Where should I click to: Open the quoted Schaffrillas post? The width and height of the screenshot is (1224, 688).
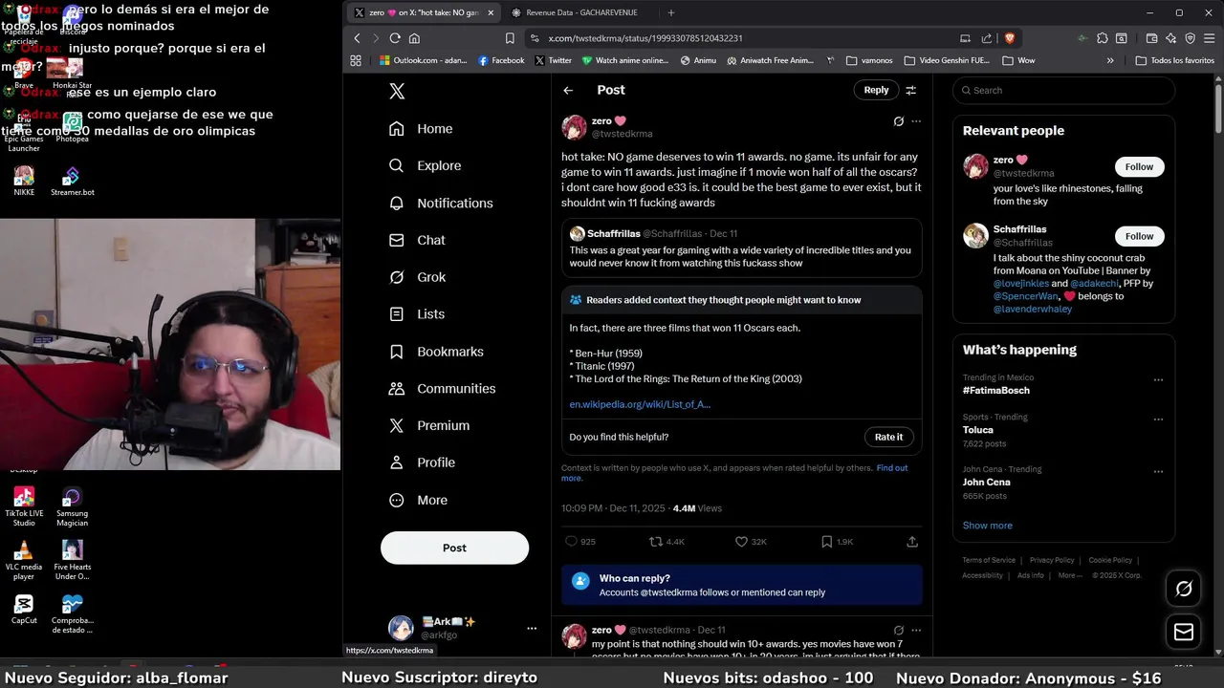(x=741, y=247)
